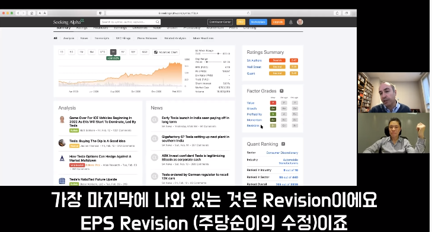Open the Contributor Center button
The width and height of the screenshot is (432, 232).
click(x=220, y=22)
